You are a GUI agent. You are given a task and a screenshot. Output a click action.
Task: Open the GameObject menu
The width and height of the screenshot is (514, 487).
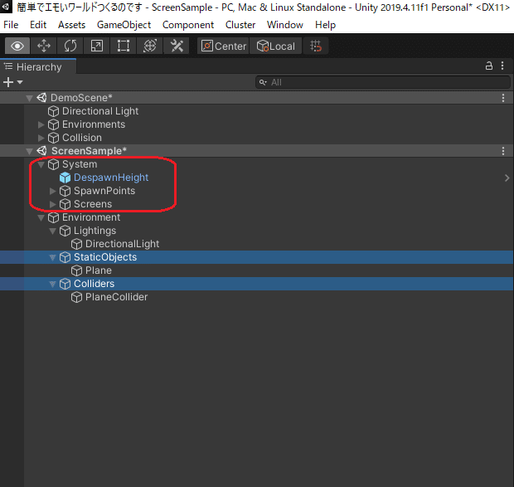[124, 25]
